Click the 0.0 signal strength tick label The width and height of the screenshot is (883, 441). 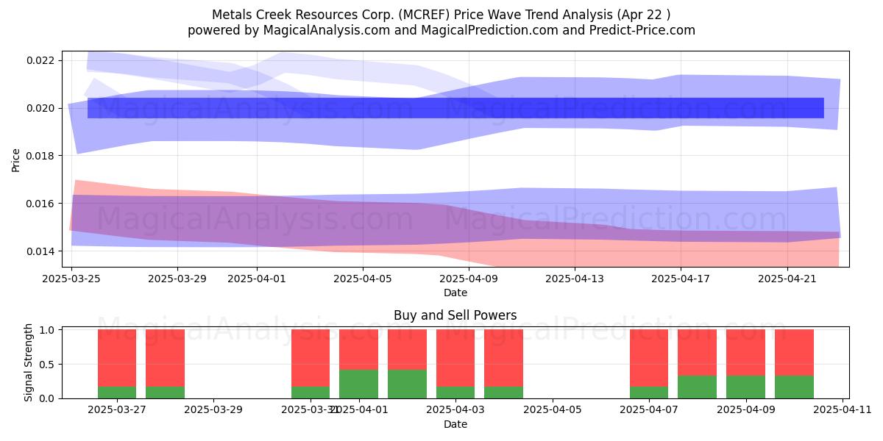click(48, 398)
